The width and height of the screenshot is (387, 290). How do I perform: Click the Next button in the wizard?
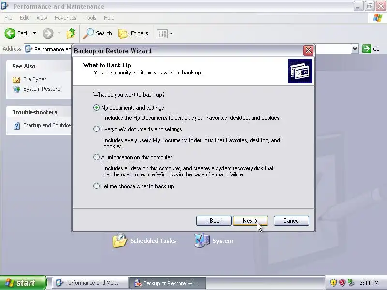coord(250,221)
